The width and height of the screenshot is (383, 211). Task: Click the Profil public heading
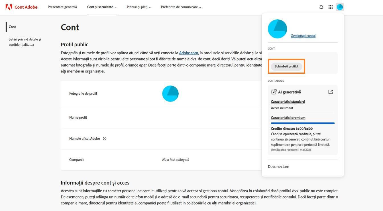74,44
